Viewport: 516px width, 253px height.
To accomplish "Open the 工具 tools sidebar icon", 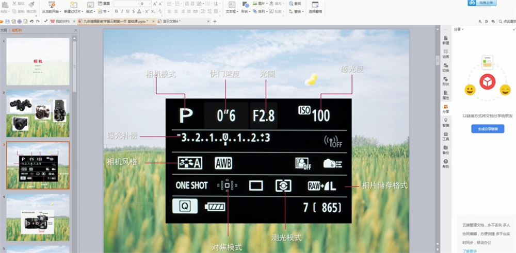I will pyautogui.click(x=446, y=137).
